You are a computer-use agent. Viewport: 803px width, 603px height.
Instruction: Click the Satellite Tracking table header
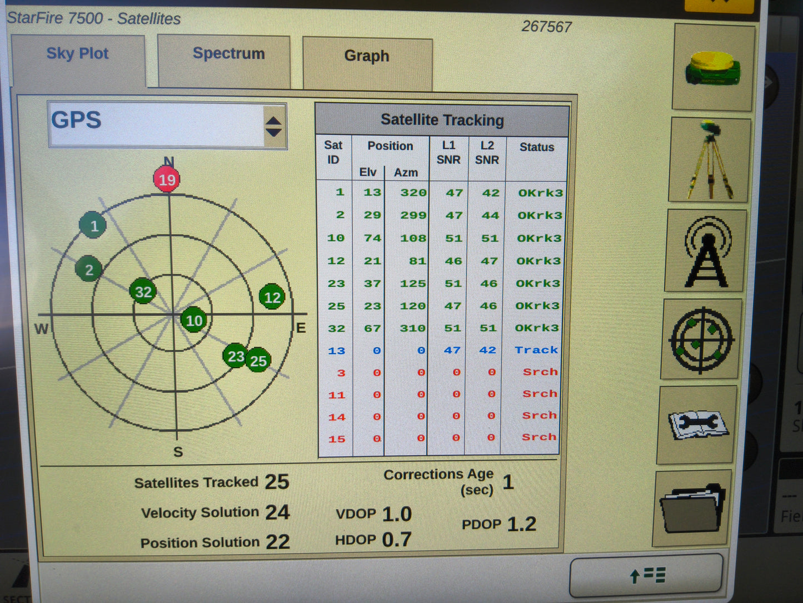pyautogui.click(x=442, y=120)
